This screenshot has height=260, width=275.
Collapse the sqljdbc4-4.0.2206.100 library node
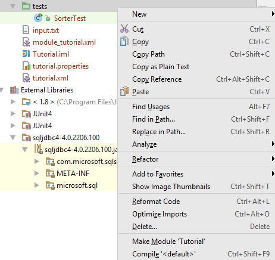(12, 138)
